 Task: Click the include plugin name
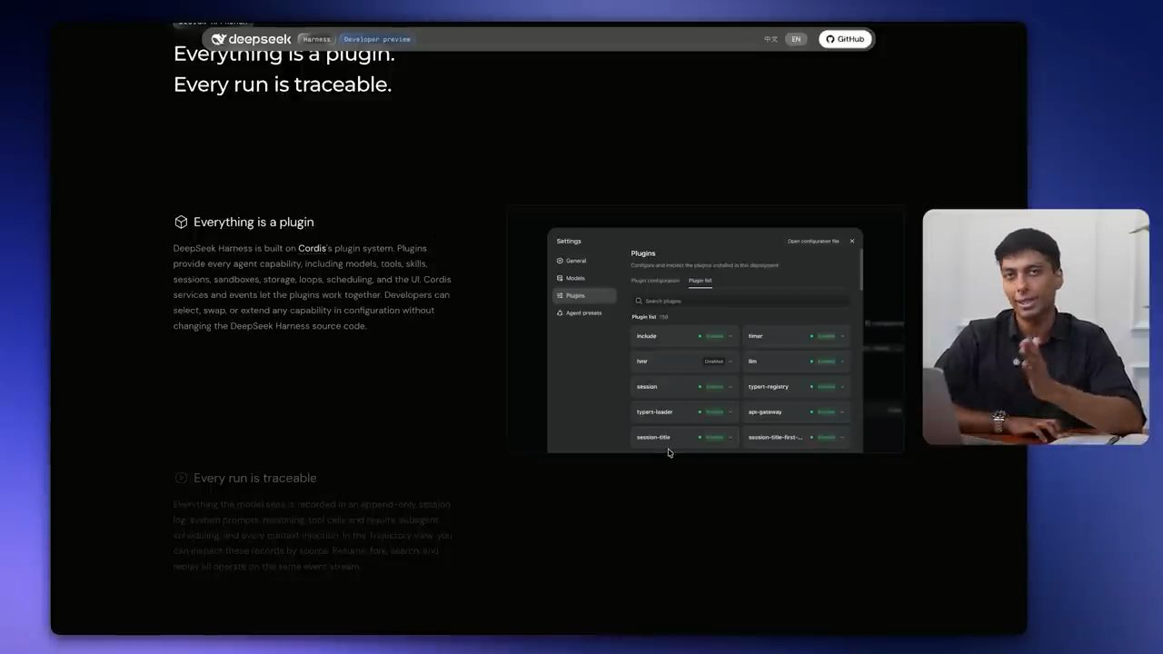[646, 336]
